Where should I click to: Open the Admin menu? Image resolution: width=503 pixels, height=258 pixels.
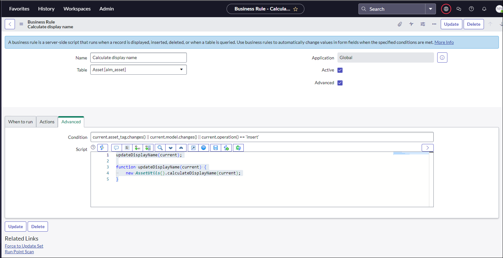click(x=106, y=9)
